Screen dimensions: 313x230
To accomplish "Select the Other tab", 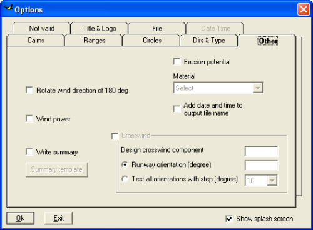I will (x=268, y=41).
